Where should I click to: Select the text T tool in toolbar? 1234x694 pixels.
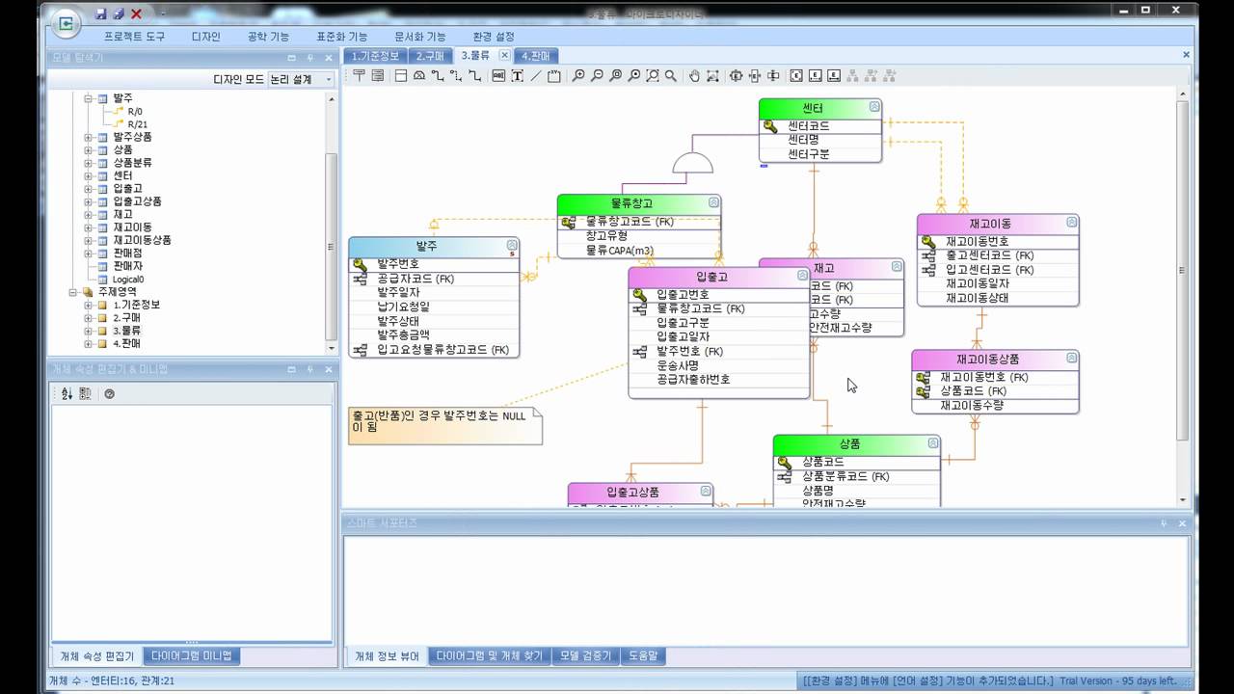coord(517,75)
